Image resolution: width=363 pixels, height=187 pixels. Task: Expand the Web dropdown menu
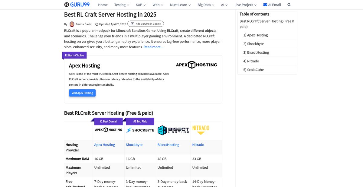point(158,5)
